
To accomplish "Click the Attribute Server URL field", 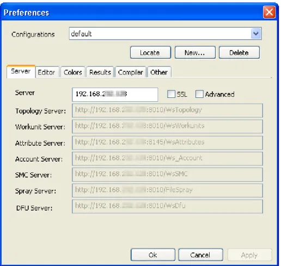I will click(167, 143).
